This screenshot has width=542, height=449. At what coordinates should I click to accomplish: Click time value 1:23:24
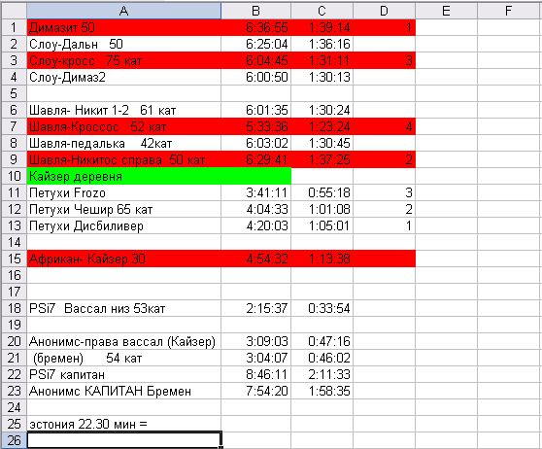[329, 126]
